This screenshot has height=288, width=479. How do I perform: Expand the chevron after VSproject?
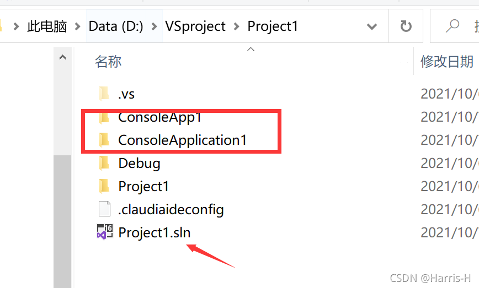[x=236, y=26]
